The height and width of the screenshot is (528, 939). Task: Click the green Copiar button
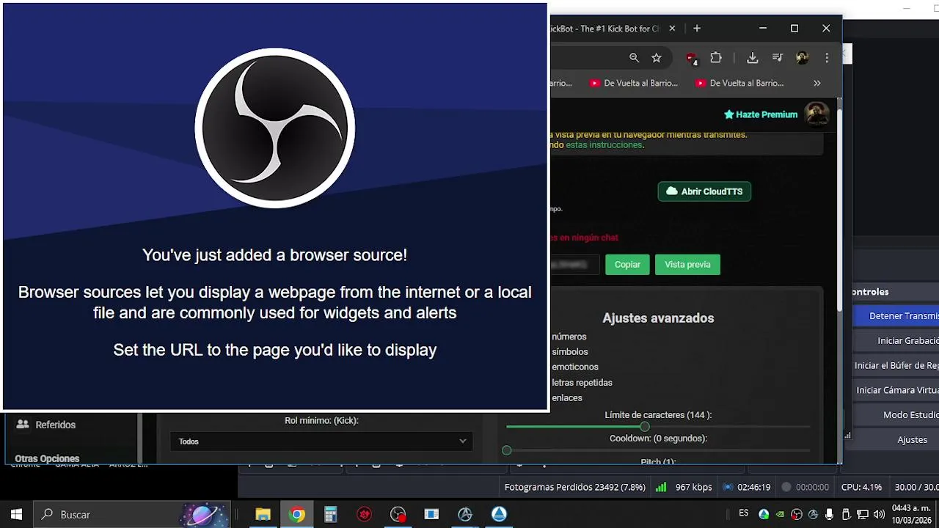pyautogui.click(x=627, y=265)
